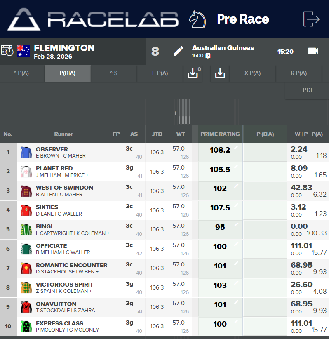This screenshot has width=329, height=339.
Task: Open the R P(A) tab
Action: tap(298, 73)
